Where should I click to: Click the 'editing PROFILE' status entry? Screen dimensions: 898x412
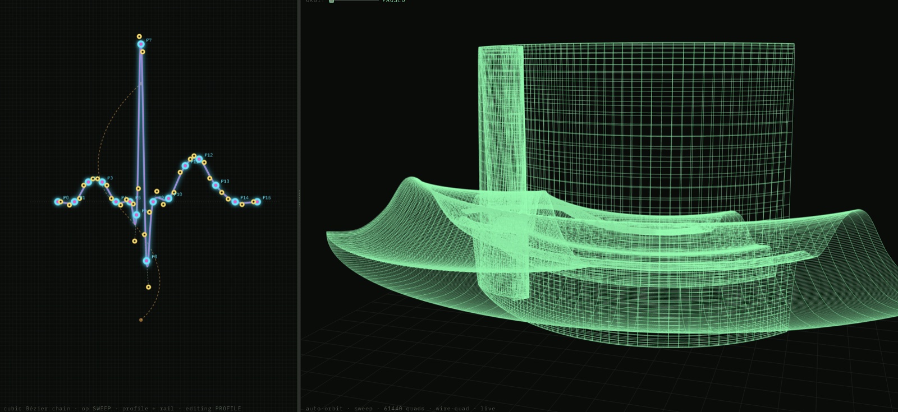[213, 408]
